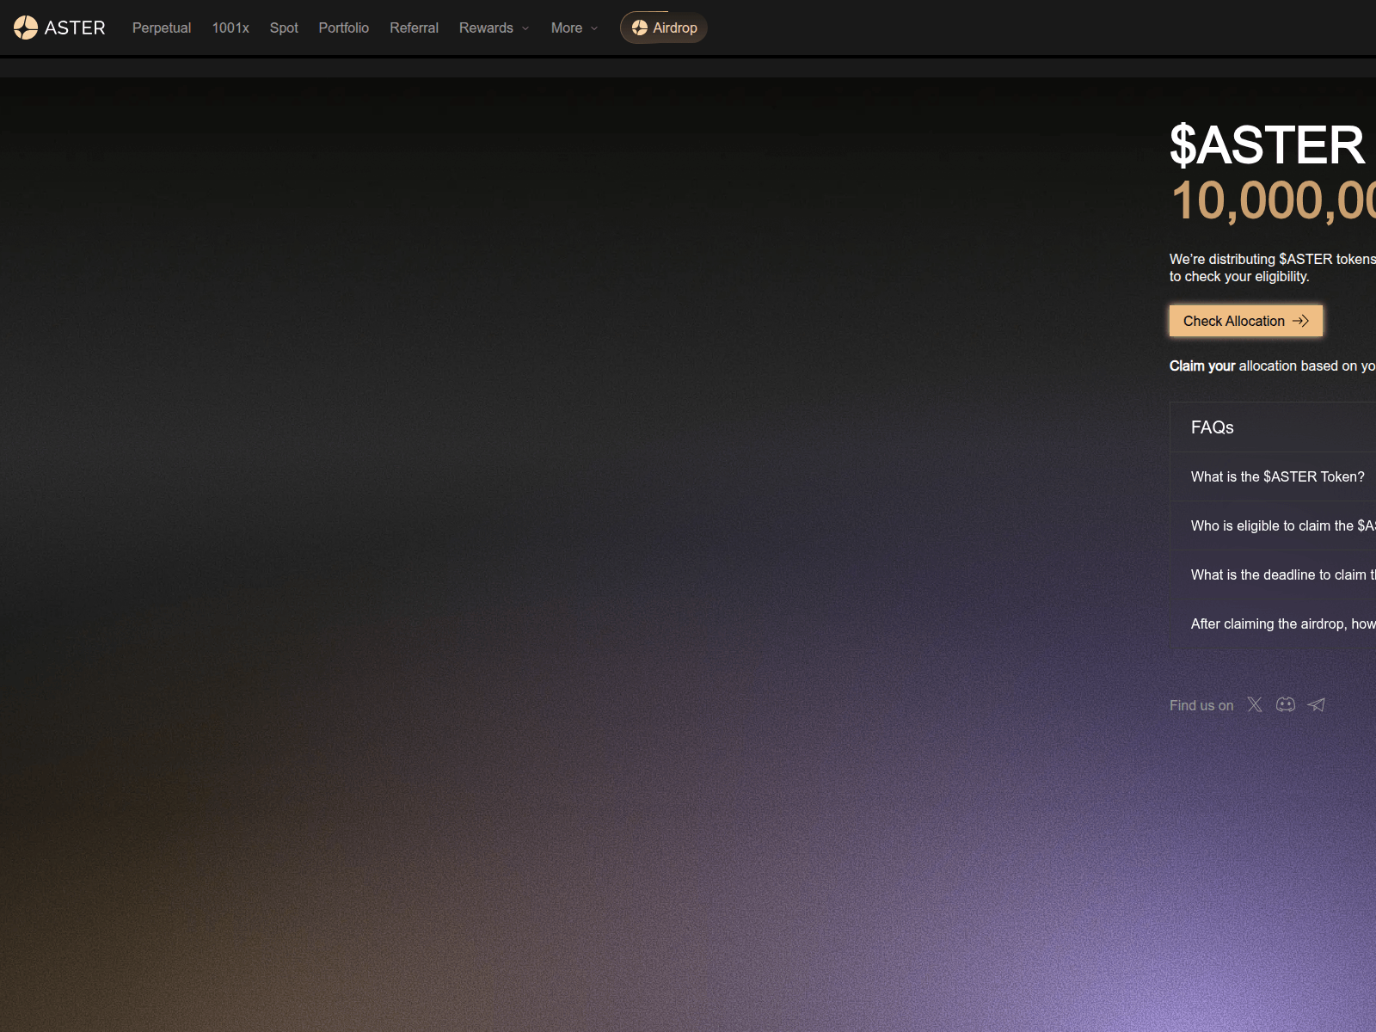This screenshot has width=1376, height=1032.
Task: Expand the 'What is the $ASTER Token?' FAQ
Action: (1277, 476)
